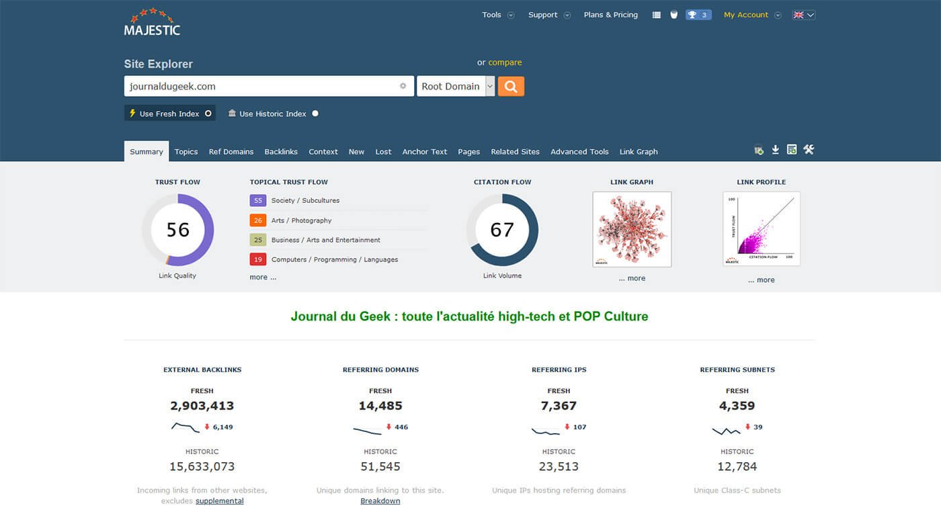Open the Link Profile scatter thumbnail
Image resolution: width=941 pixels, height=524 pixels.
(x=762, y=228)
